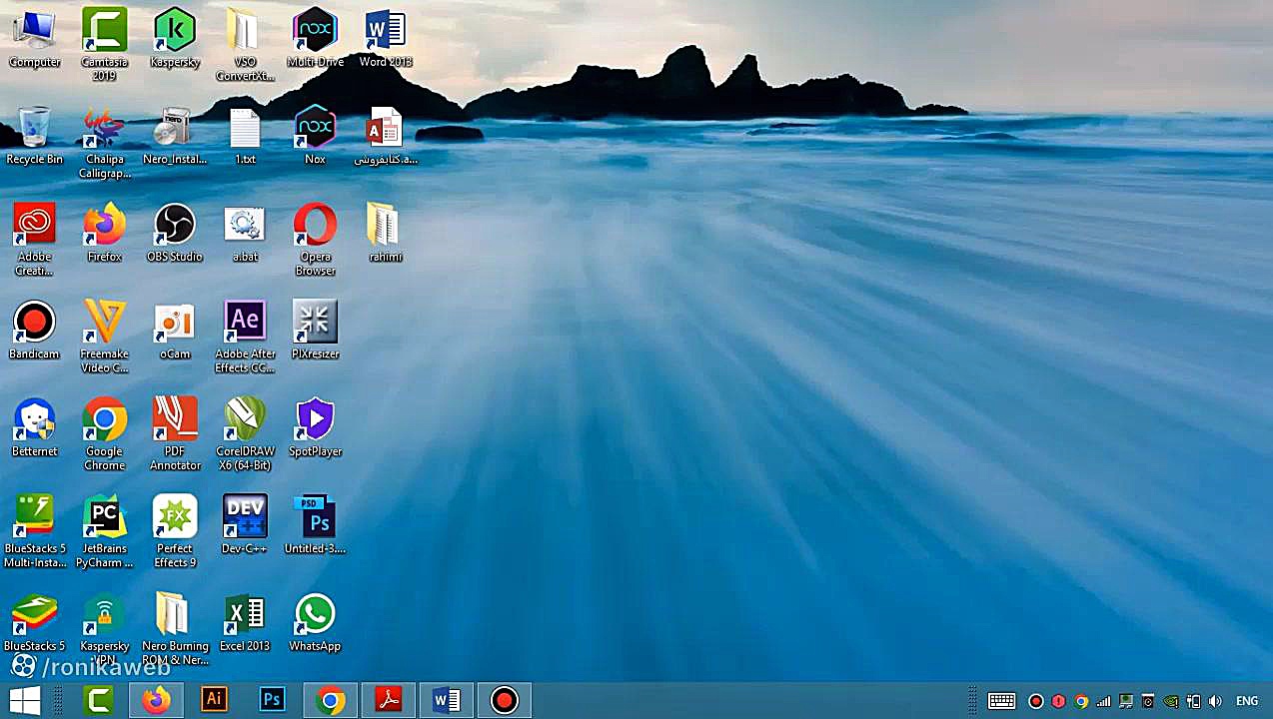Open the VSO ConvertXt folder
The width and height of the screenshot is (1273, 719).
[245, 44]
